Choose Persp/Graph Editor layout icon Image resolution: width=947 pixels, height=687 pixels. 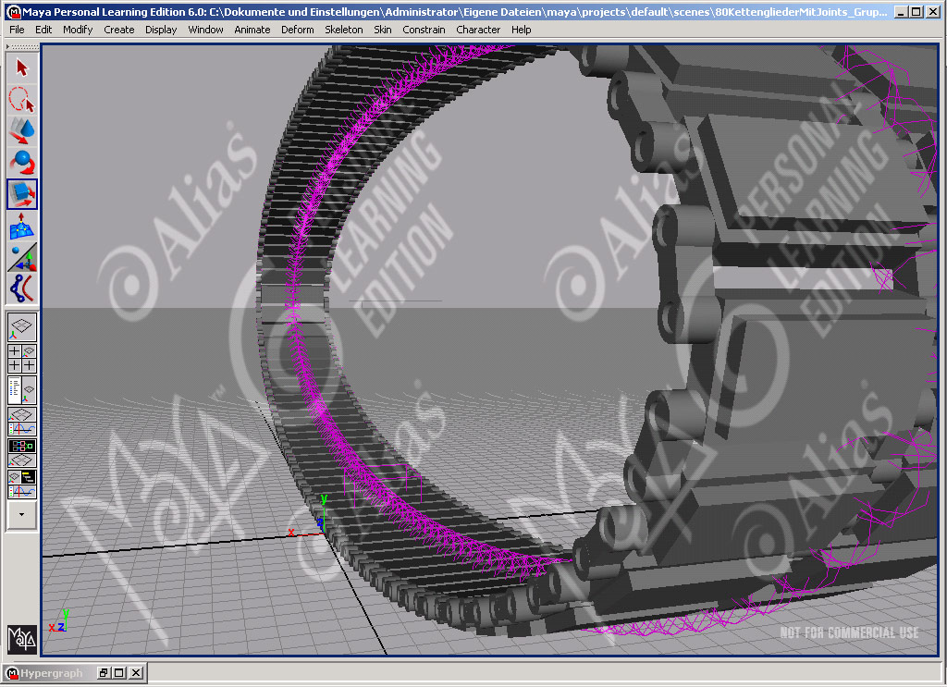(x=22, y=422)
